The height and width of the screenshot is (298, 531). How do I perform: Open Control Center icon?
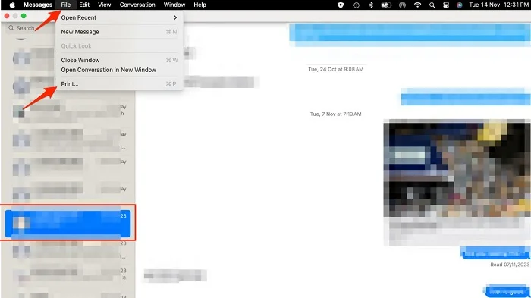(446, 5)
